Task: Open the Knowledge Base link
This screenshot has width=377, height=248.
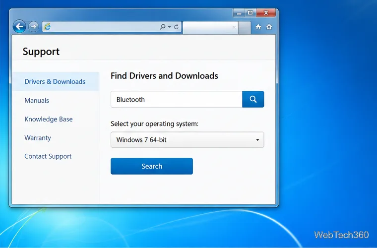Action: (x=49, y=119)
